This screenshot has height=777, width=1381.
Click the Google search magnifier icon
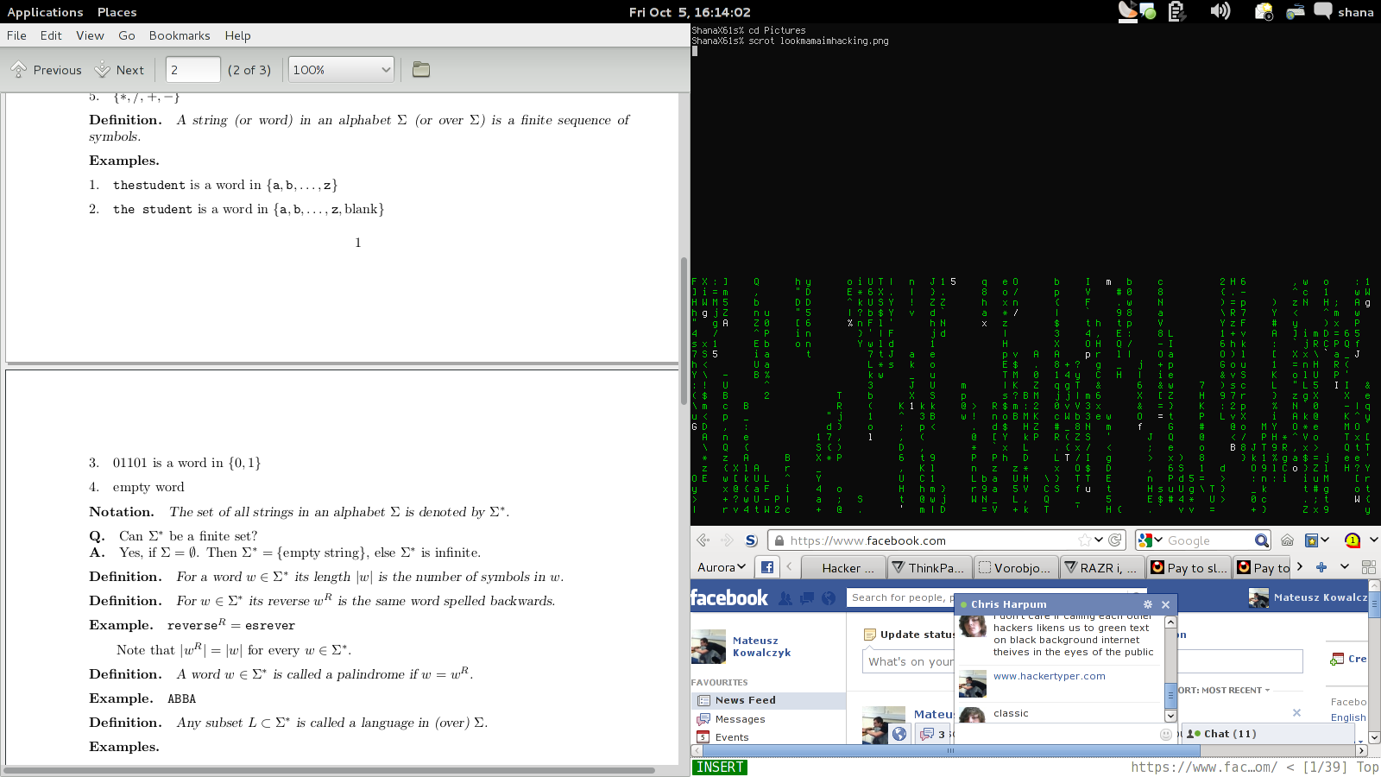point(1261,540)
